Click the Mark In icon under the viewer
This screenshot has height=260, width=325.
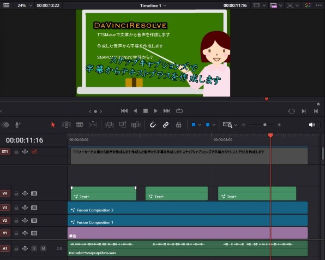tap(304, 111)
